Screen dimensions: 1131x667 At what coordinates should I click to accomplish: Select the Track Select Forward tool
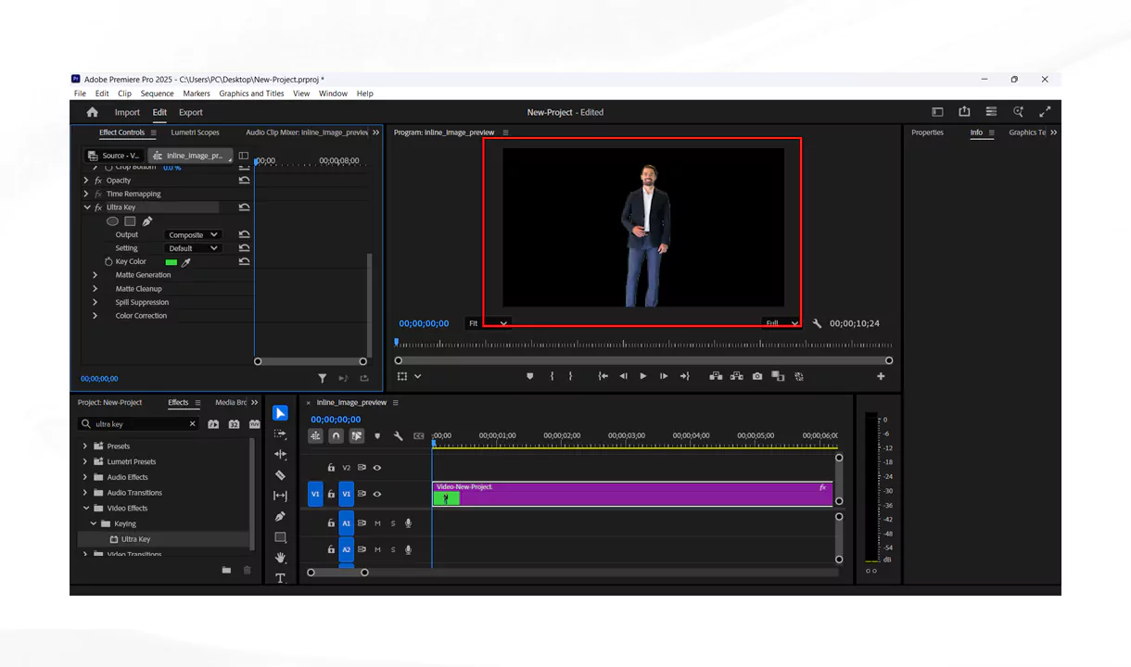point(280,434)
